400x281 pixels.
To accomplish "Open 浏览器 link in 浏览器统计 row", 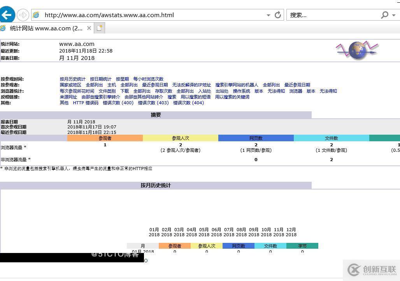I will click(296, 91).
